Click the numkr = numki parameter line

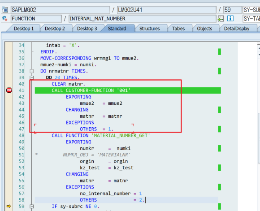(x=105, y=148)
